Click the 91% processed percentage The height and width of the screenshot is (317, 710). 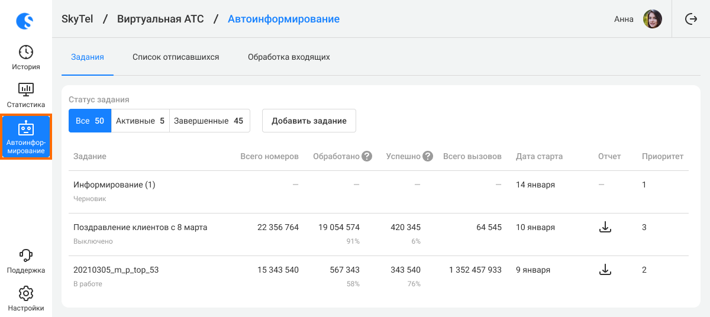tap(353, 241)
